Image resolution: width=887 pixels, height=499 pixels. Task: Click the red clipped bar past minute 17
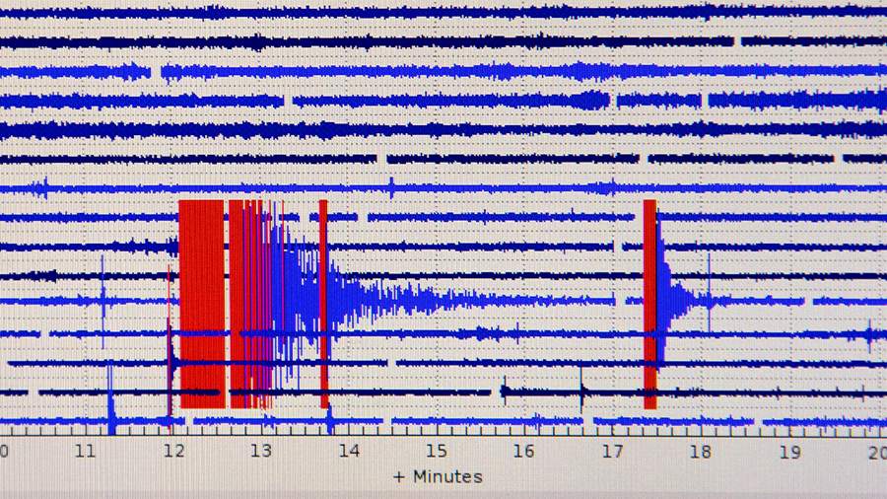pos(650,304)
